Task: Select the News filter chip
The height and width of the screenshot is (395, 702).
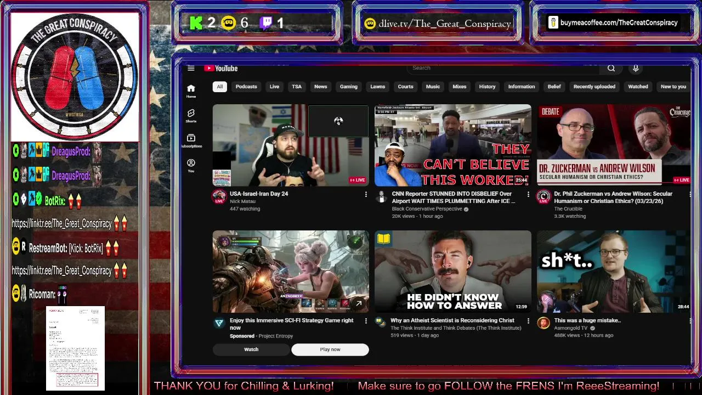Action: pos(320,87)
